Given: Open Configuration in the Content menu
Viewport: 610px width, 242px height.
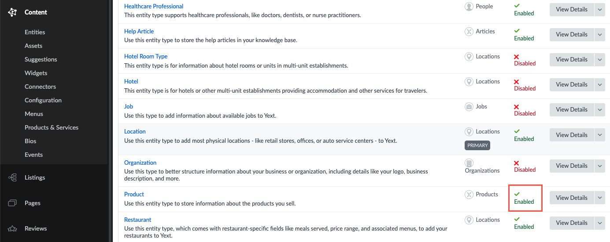Looking at the screenshot, I should pyautogui.click(x=43, y=100).
